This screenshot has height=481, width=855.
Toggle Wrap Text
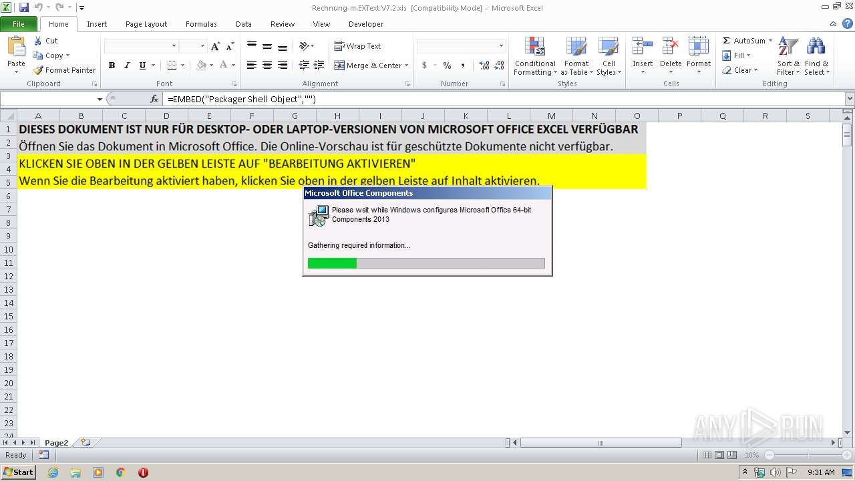pos(357,46)
